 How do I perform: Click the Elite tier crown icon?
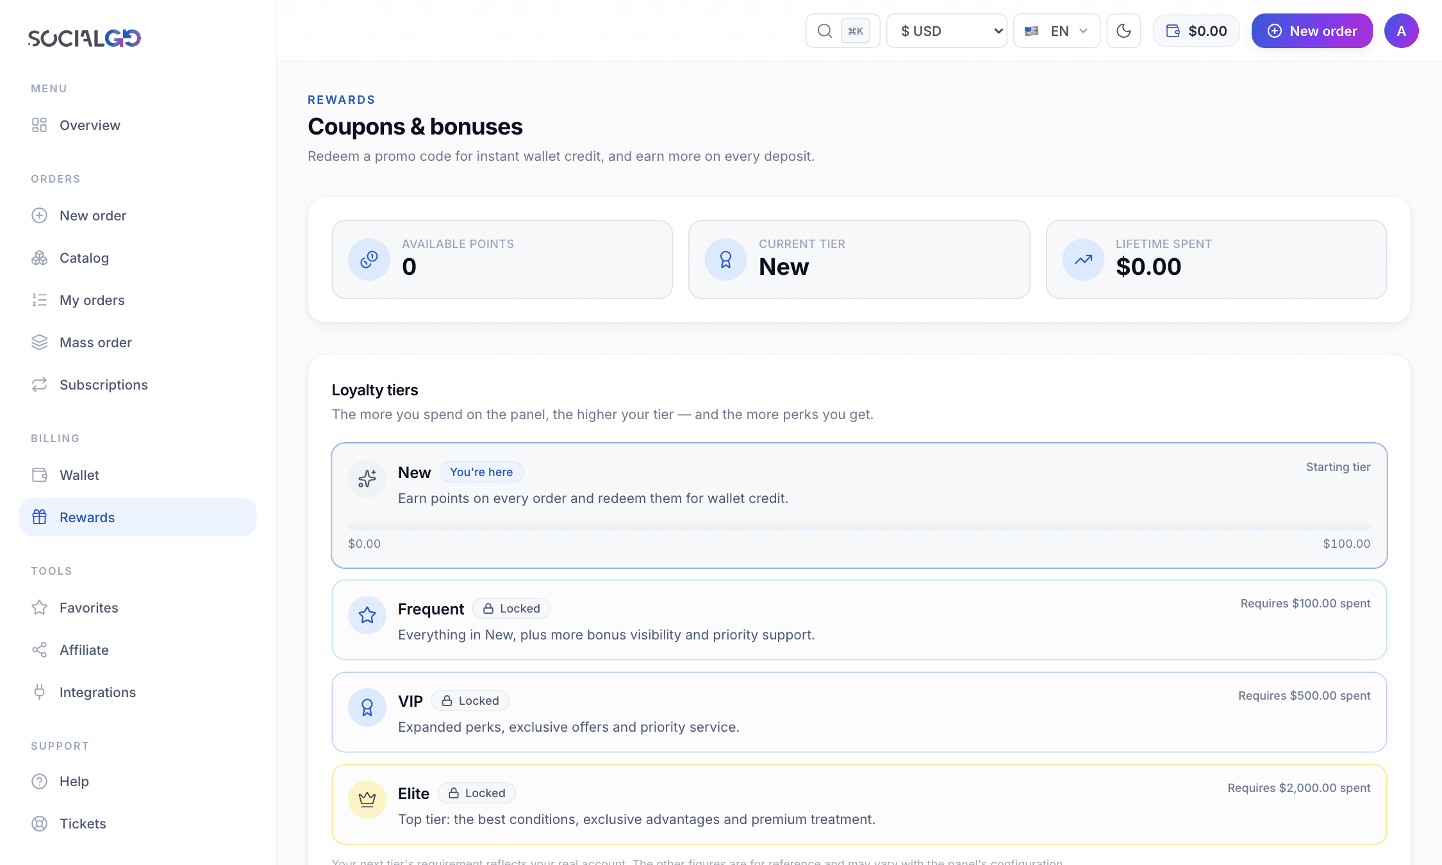point(367,800)
